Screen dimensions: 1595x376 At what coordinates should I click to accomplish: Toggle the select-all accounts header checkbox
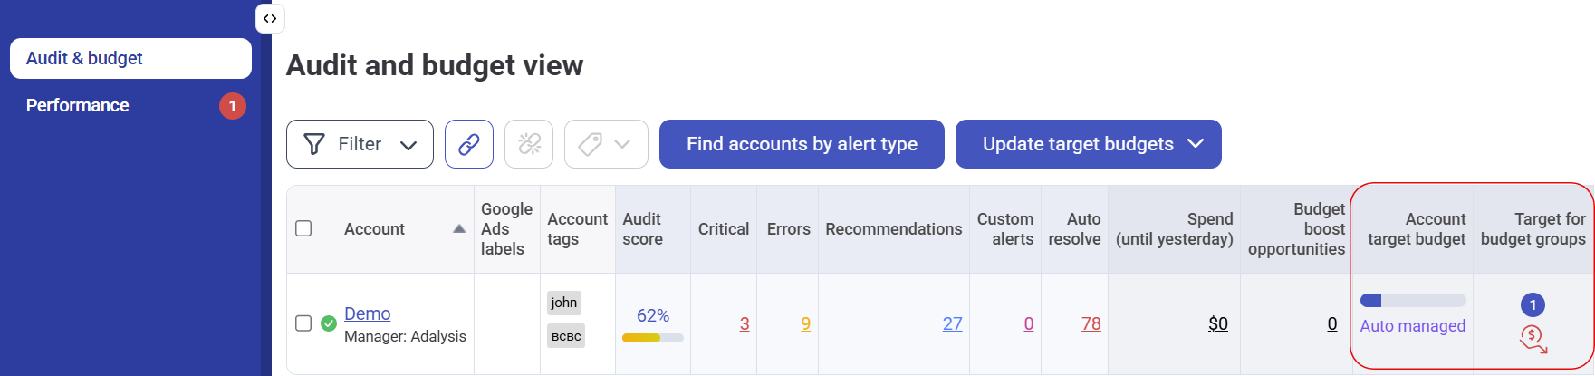tap(304, 228)
